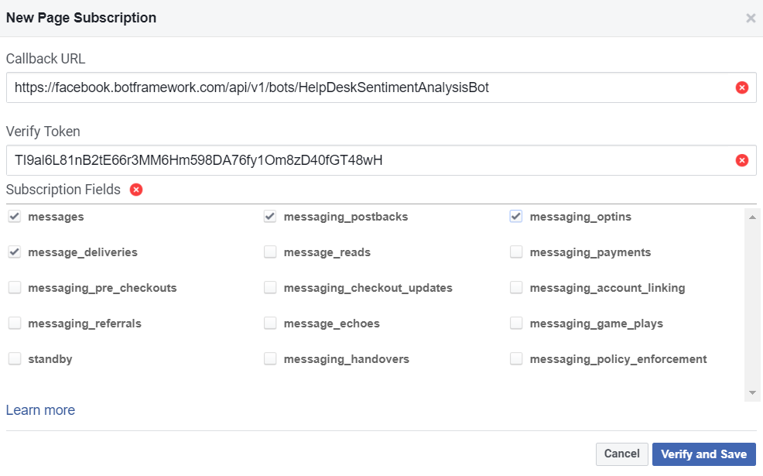Tick the message_echoes checkbox

click(x=270, y=324)
